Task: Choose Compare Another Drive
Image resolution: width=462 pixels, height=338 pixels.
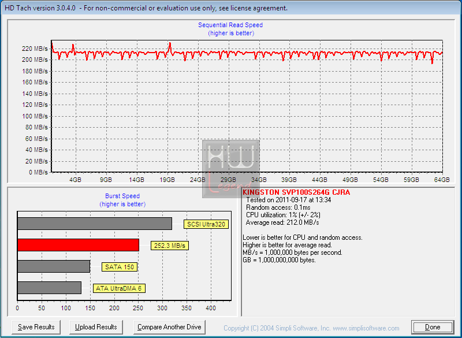Action: coord(169,327)
